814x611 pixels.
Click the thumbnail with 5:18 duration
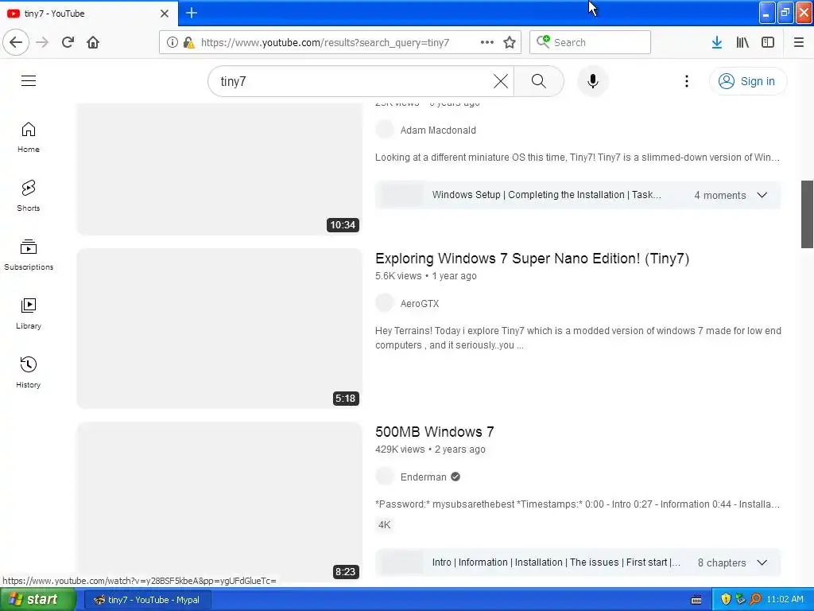219,329
